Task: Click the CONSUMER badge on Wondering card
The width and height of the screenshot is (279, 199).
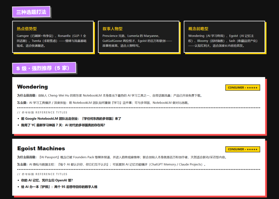Action: pos(243,87)
